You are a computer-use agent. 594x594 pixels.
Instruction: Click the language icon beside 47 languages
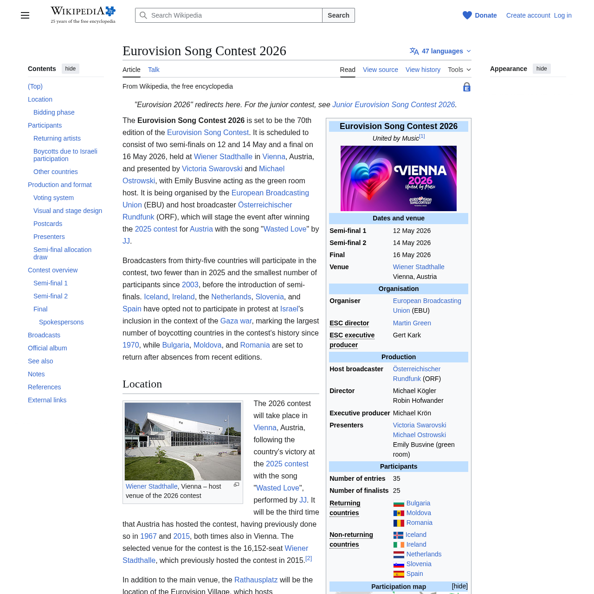[413, 50]
